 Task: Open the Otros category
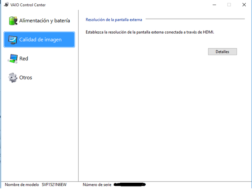(26, 78)
